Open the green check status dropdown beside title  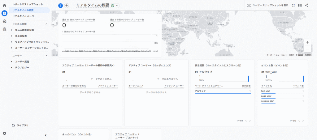pos(114,6)
